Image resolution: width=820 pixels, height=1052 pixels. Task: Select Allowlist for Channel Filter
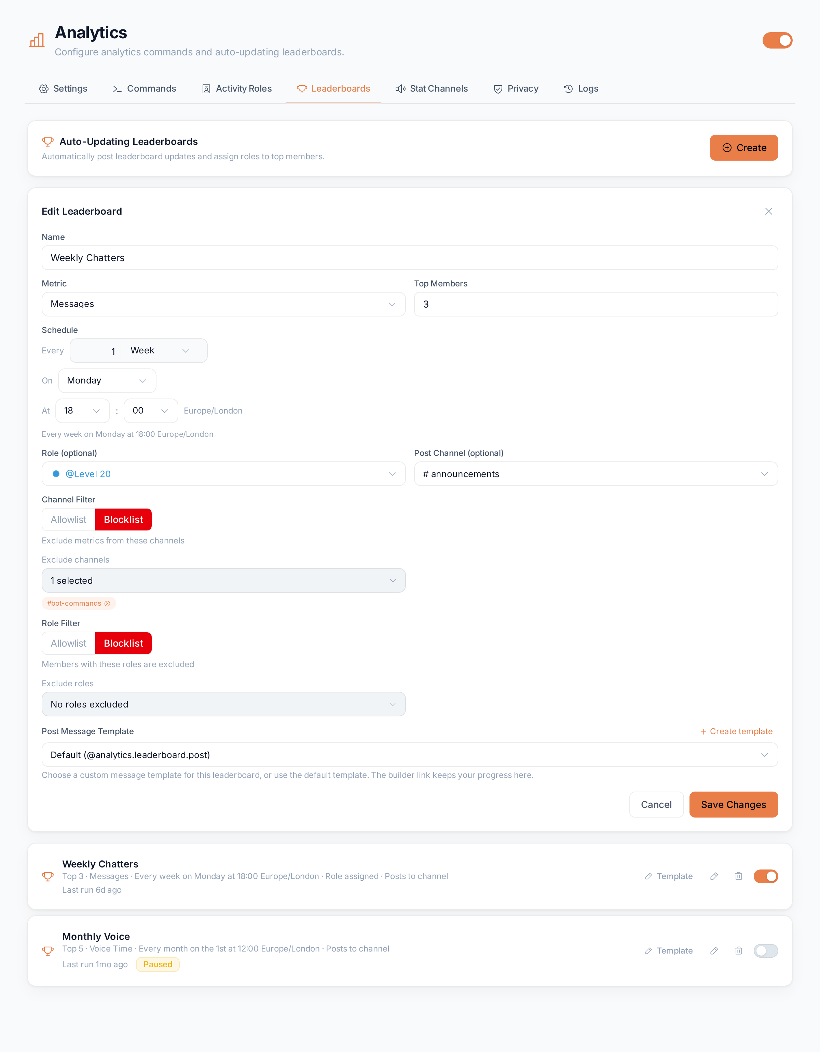pyautogui.click(x=68, y=520)
